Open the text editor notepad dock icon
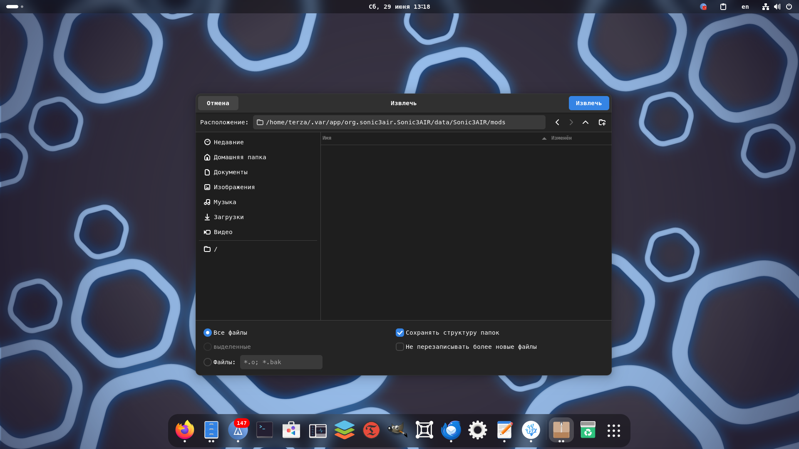This screenshot has width=799, height=449. pos(504,430)
